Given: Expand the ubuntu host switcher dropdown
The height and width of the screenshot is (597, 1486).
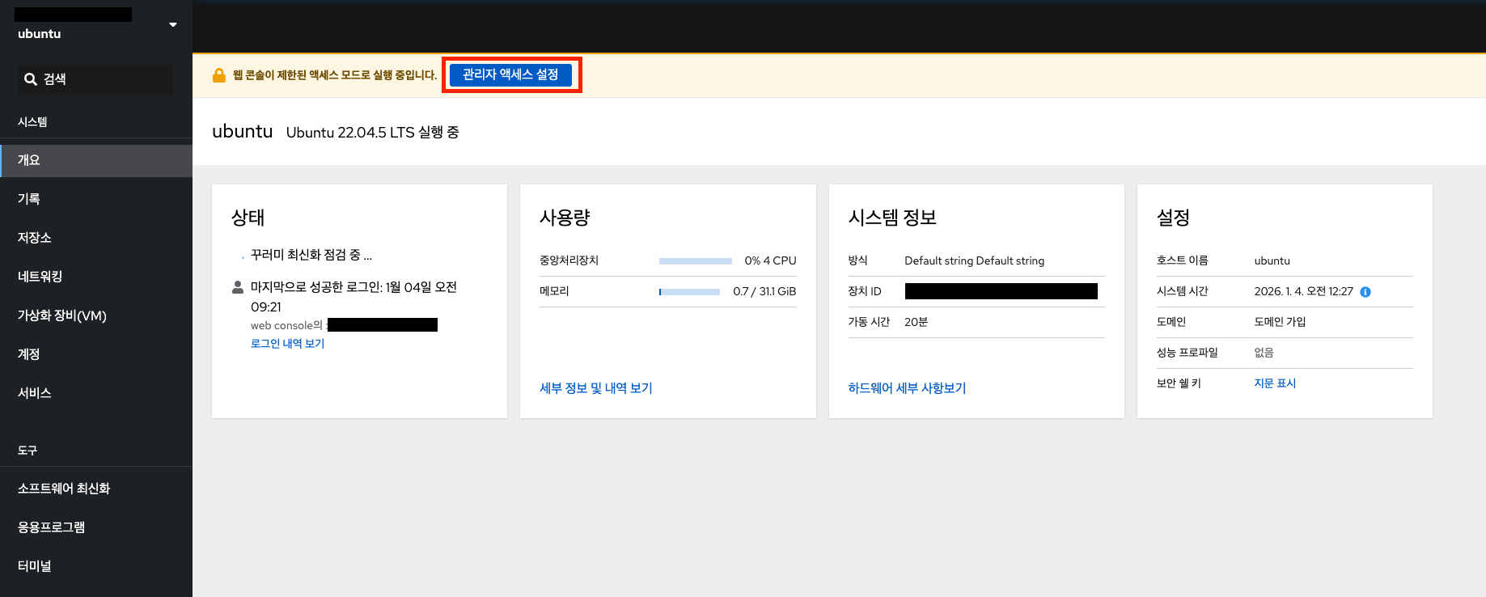Looking at the screenshot, I should point(172,25).
